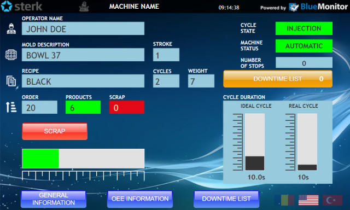
Task: Open the bottom Downtime List tab
Action: (226, 199)
